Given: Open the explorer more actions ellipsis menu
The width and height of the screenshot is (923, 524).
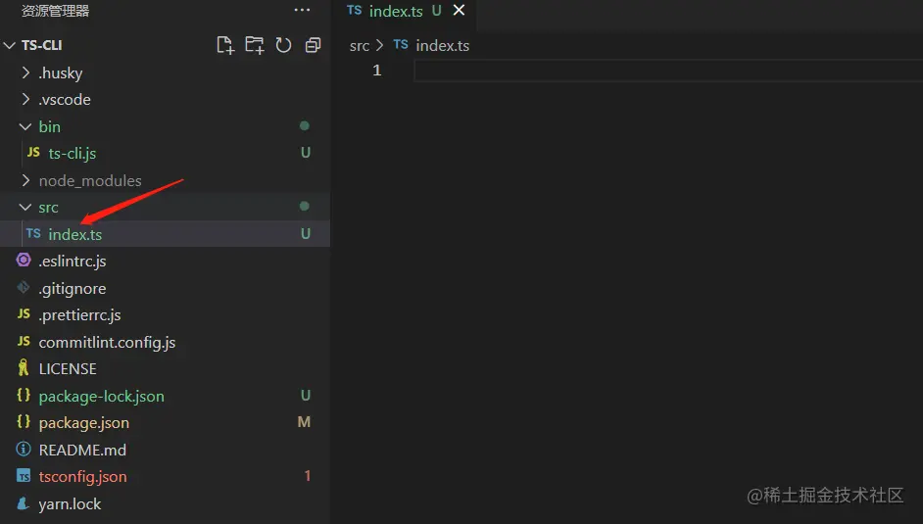Looking at the screenshot, I should click(x=302, y=10).
